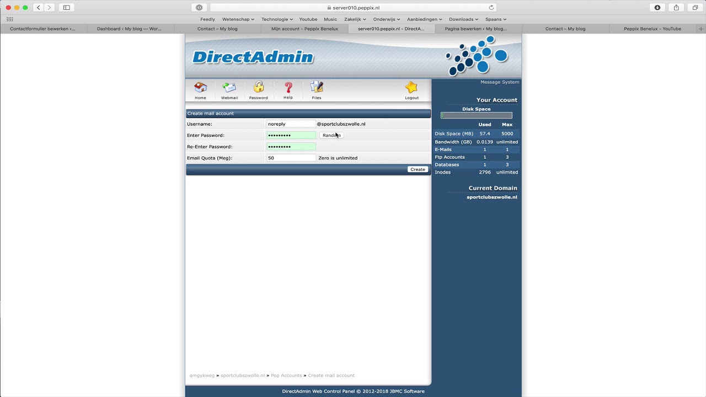Image resolution: width=706 pixels, height=397 pixels.
Task: Open the Youtube bookmark
Action: pos(308,19)
